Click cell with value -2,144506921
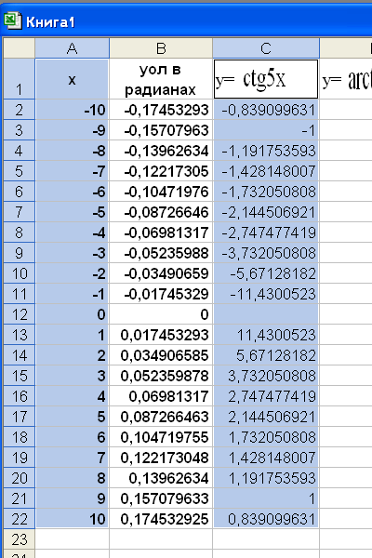This screenshot has height=558, width=372. point(266,212)
